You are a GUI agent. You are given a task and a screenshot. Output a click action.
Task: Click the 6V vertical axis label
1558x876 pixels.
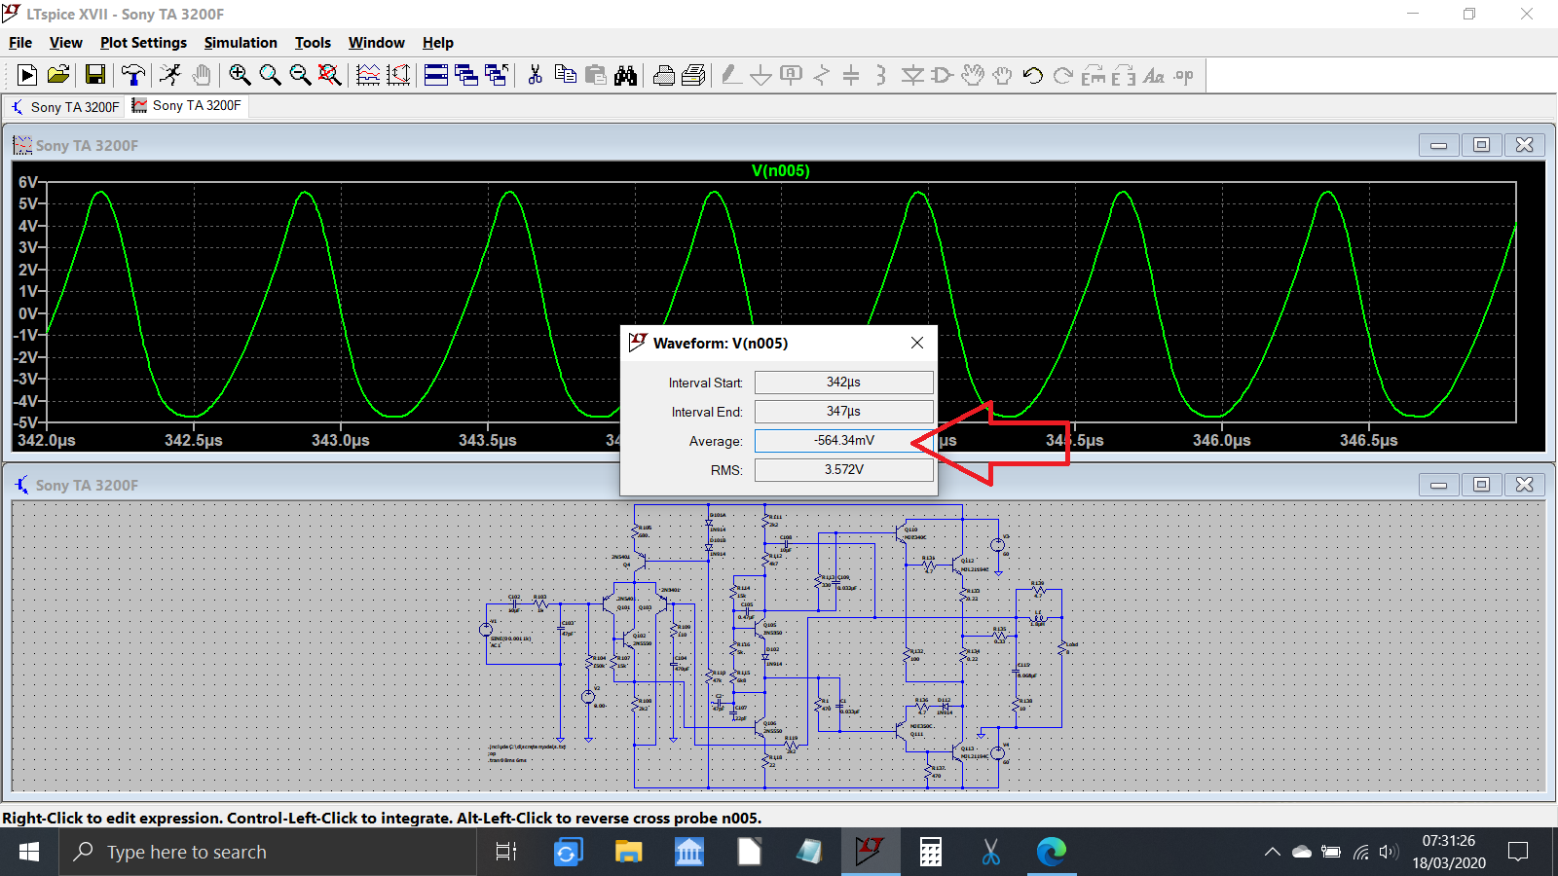point(28,182)
